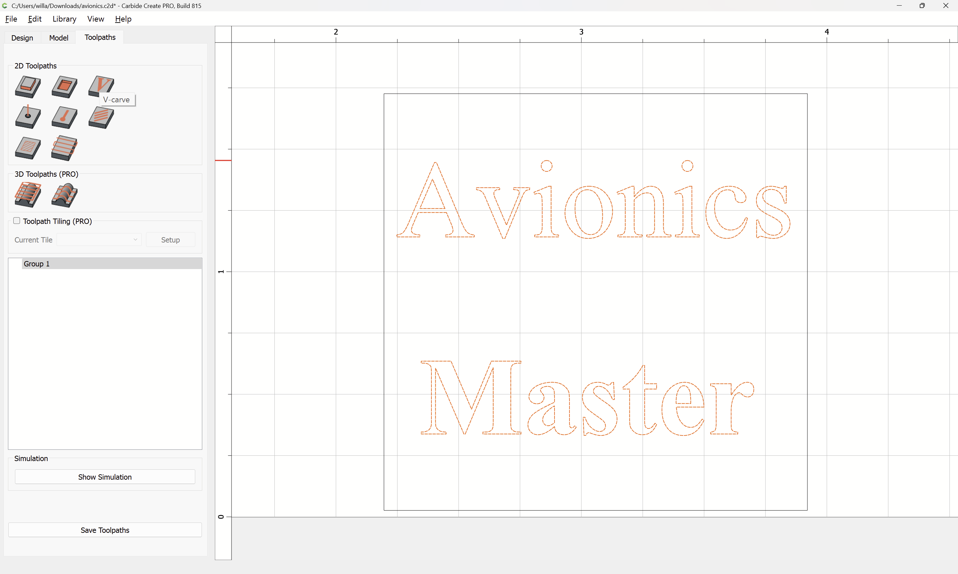958x574 pixels.
Task: Open the File menu
Action: pos(11,19)
